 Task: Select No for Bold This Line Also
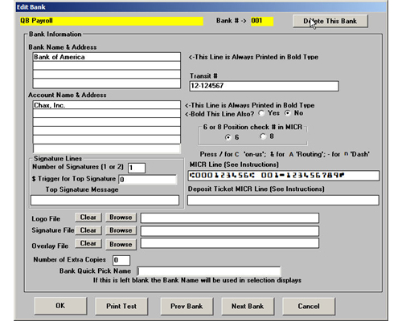click(288, 113)
